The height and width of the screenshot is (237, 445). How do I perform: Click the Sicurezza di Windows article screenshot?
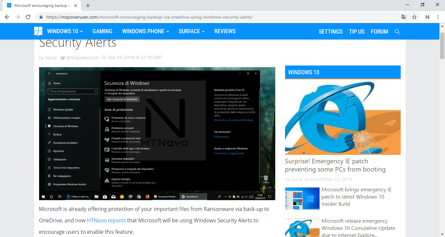point(157,134)
